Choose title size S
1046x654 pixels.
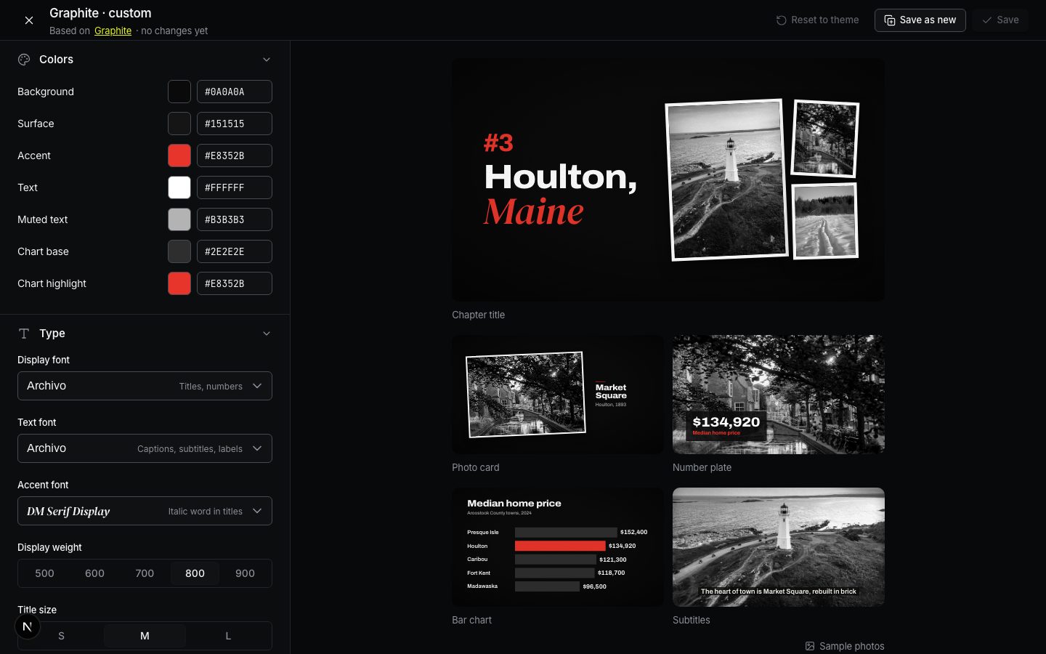[61, 636]
